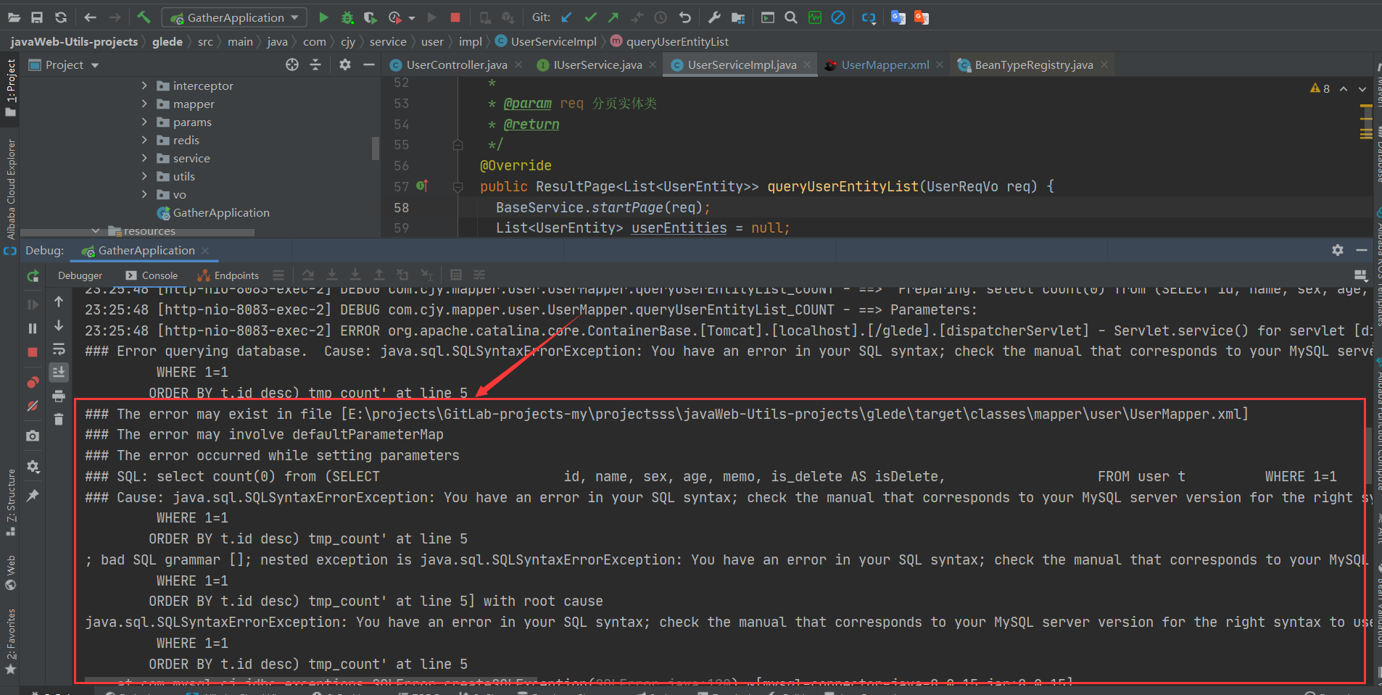Start debugging with the green bug icon
Screen dimensions: 1382x695
tap(347, 17)
